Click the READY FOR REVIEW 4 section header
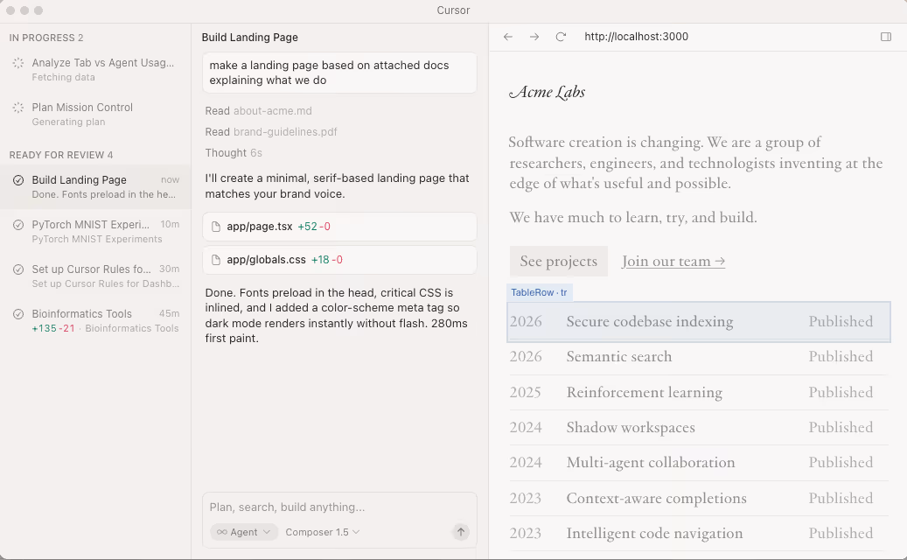 click(x=60, y=155)
